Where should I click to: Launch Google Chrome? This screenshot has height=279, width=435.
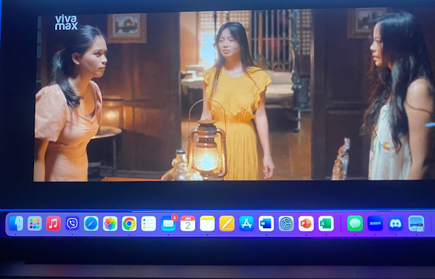click(129, 223)
